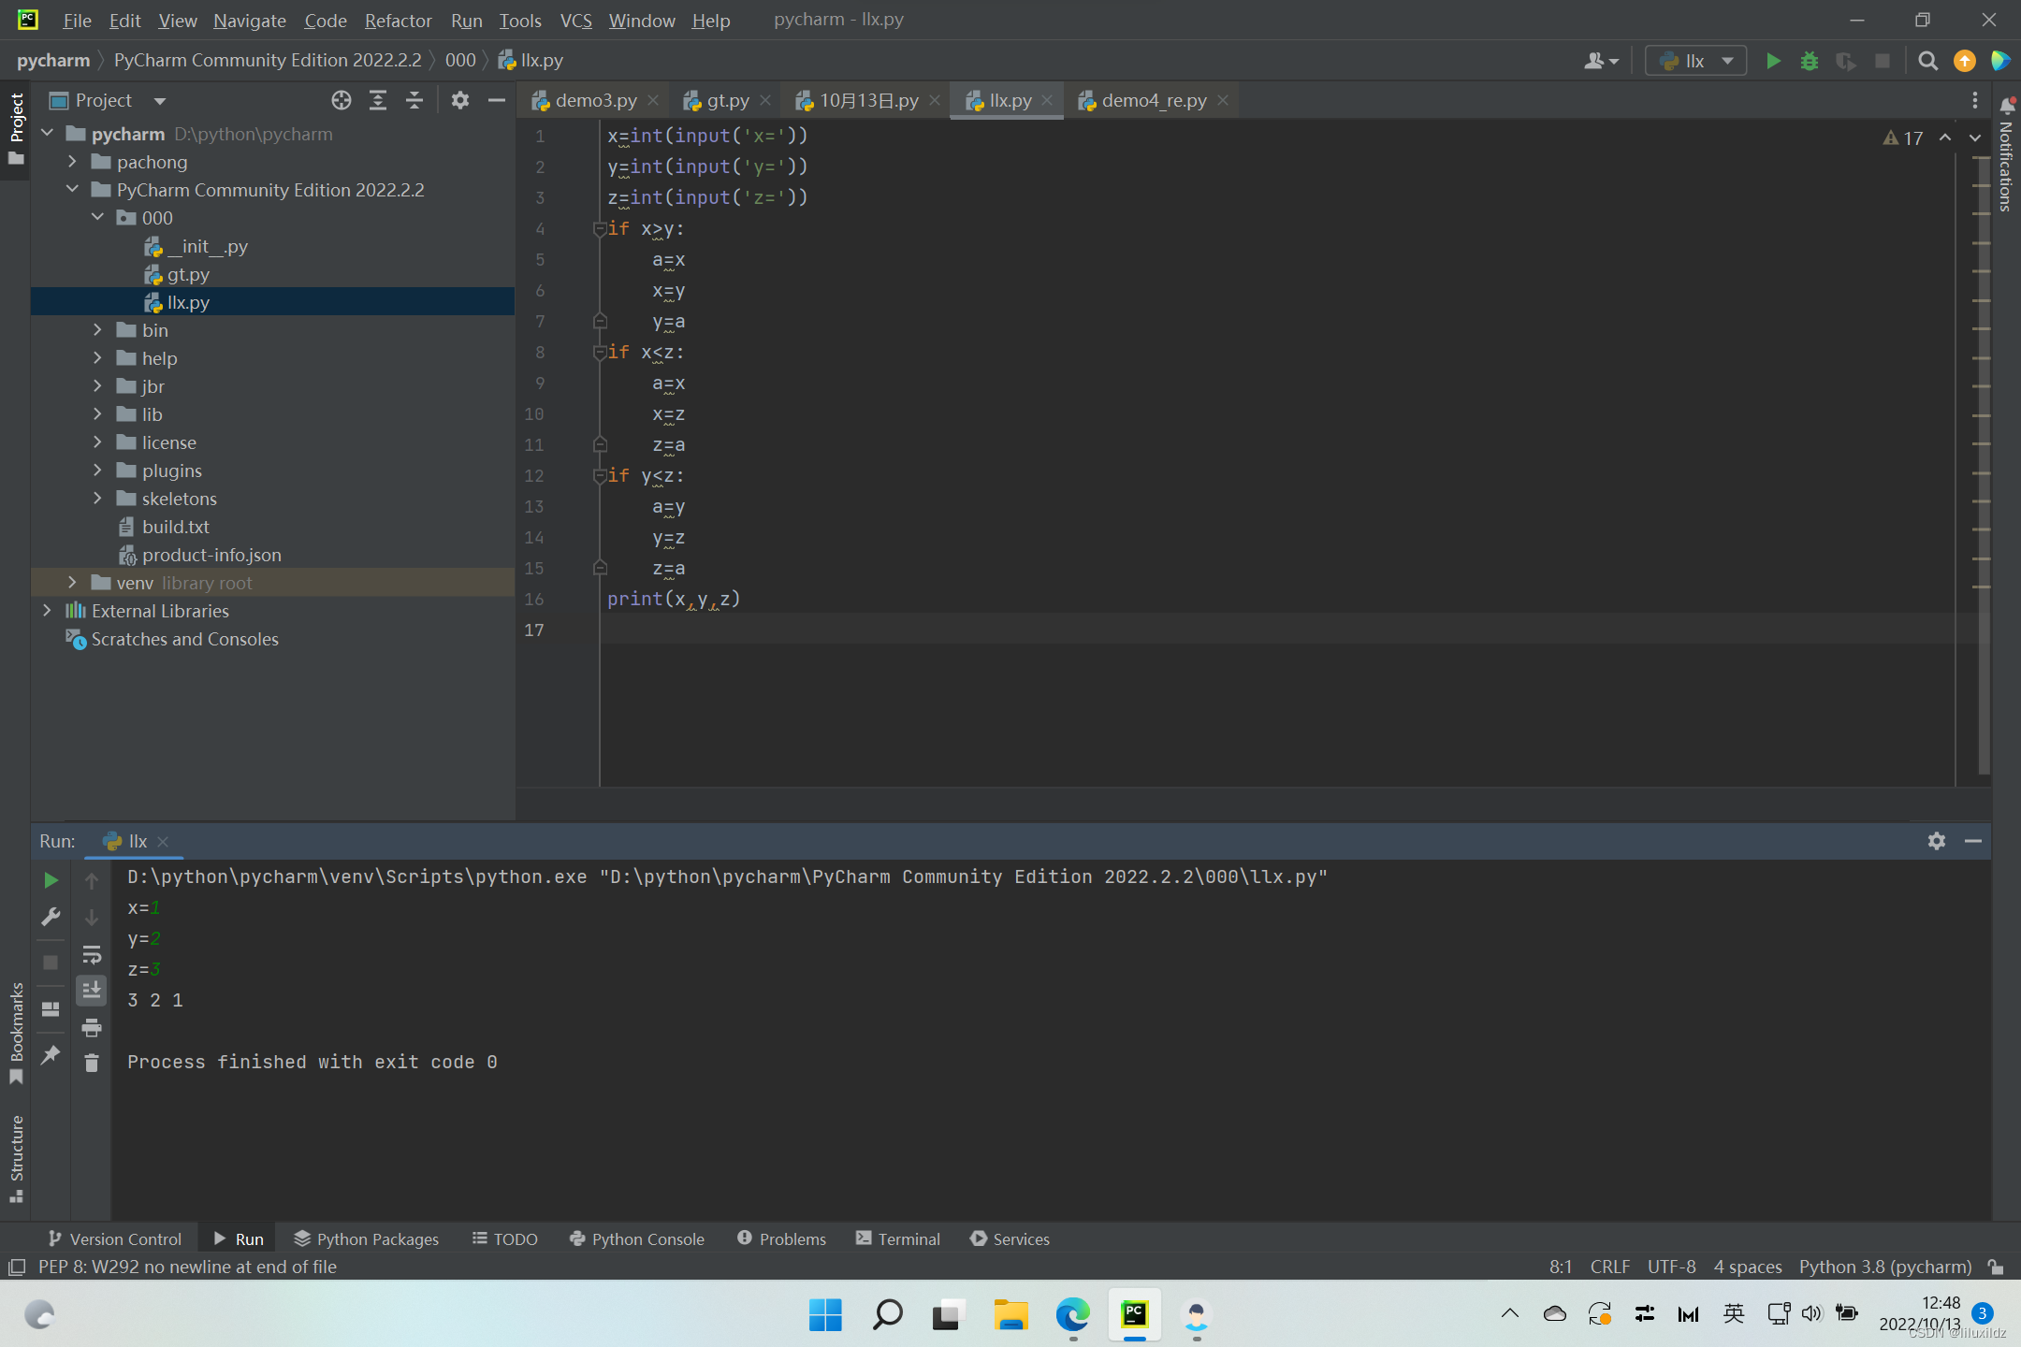Clear the Run console with the trash icon
The height and width of the screenshot is (1347, 2021).
point(91,1064)
